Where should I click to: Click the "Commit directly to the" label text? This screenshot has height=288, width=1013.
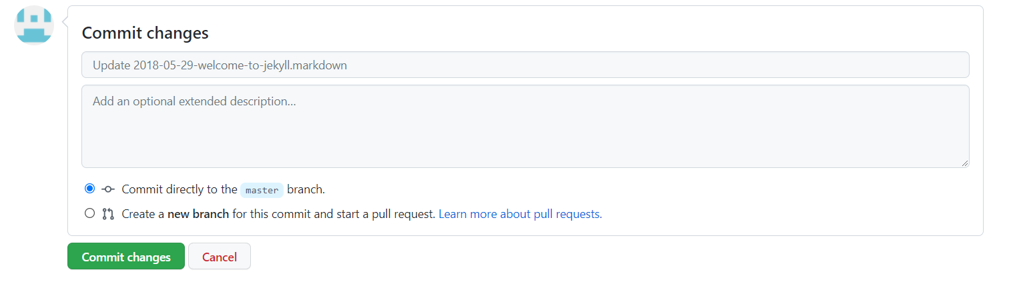tap(179, 189)
